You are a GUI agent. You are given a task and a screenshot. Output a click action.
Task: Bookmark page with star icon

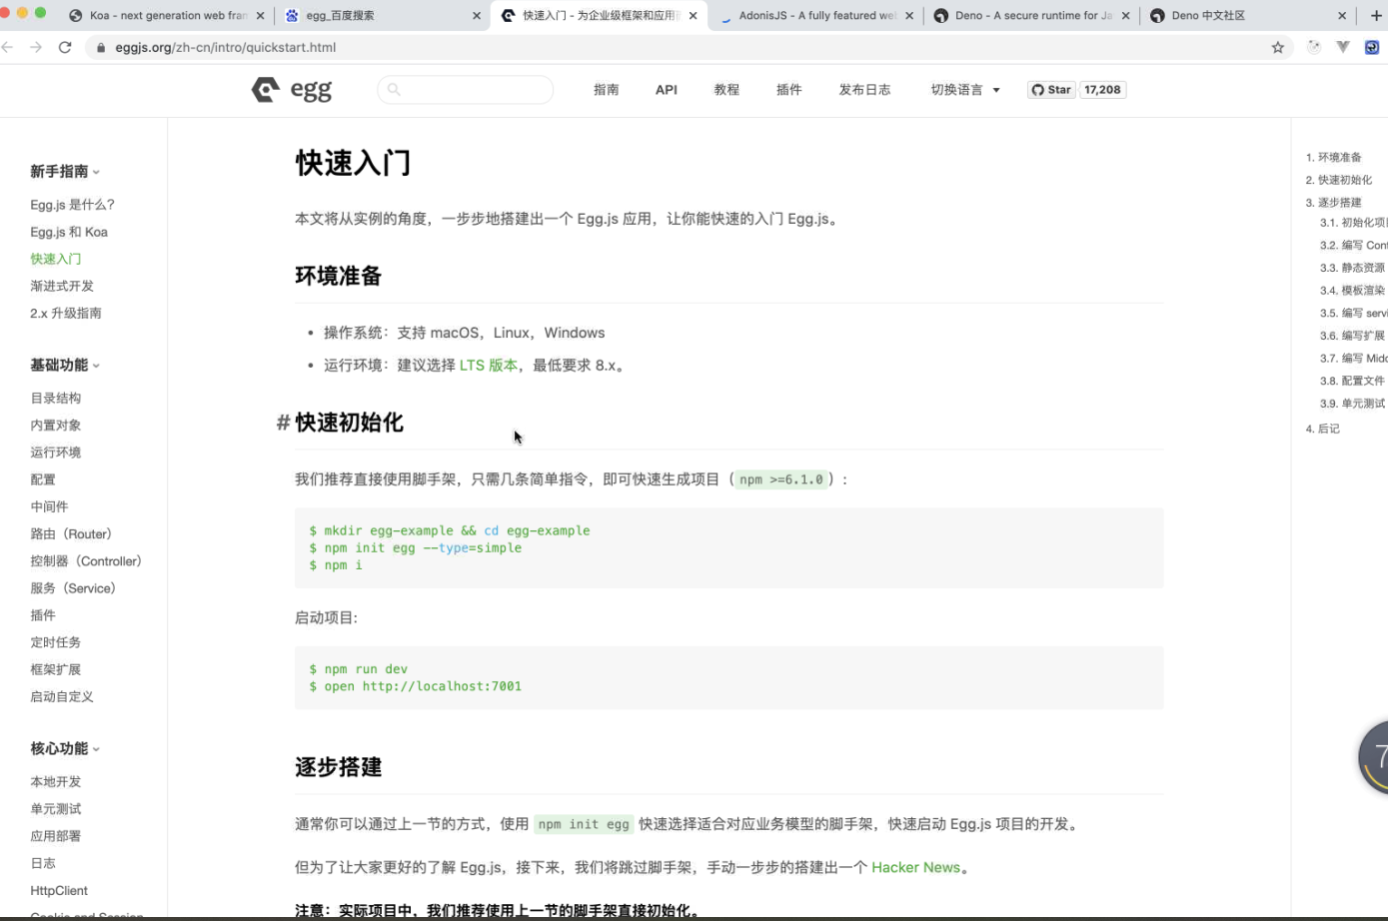pyautogui.click(x=1277, y=47)
